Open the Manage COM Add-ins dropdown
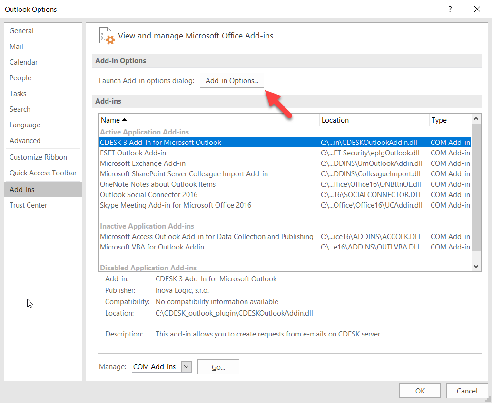This screenshot has height=403, width=492. coord(187,367)
